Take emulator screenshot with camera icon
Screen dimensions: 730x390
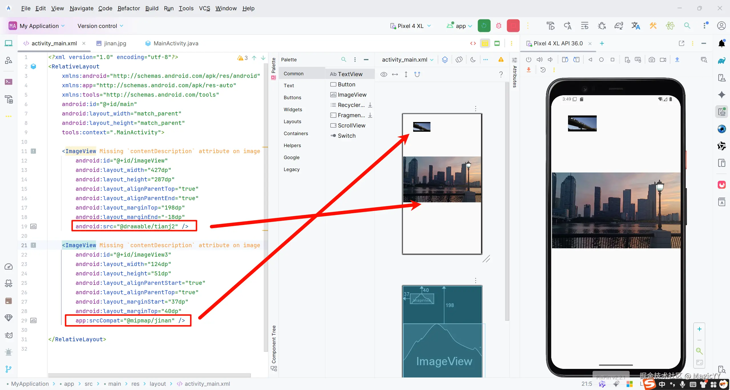(x=652, y=60)
